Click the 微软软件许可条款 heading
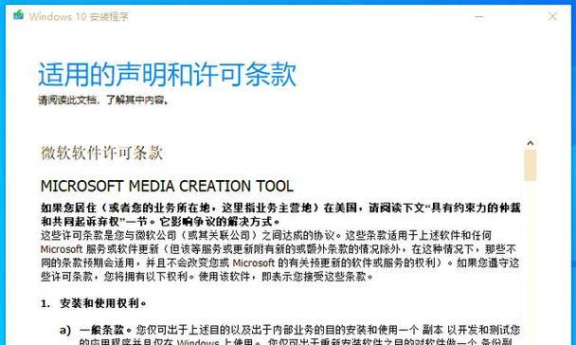Image resolution: width=576 pixels, height=345 pixels. [x=101, y=153]
